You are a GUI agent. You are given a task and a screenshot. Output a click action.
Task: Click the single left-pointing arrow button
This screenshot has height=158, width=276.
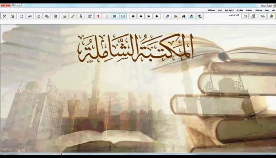pos(140,16)
